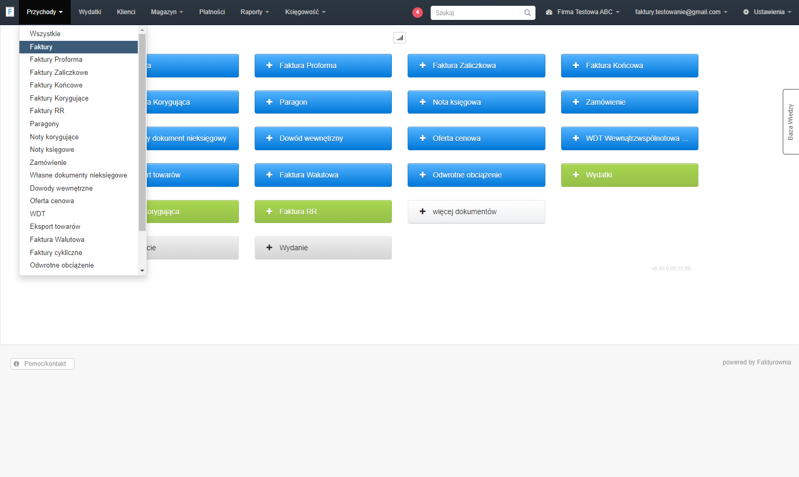Open the notifications badge showing 4
This screenshot has height=477, width=799.
click(x=418, y=12)
